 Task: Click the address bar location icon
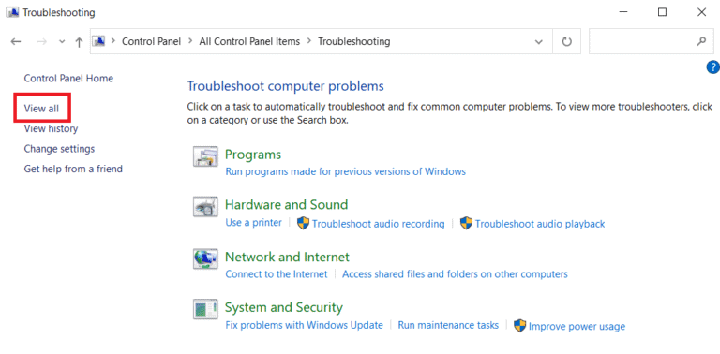[x=99, y=41]
